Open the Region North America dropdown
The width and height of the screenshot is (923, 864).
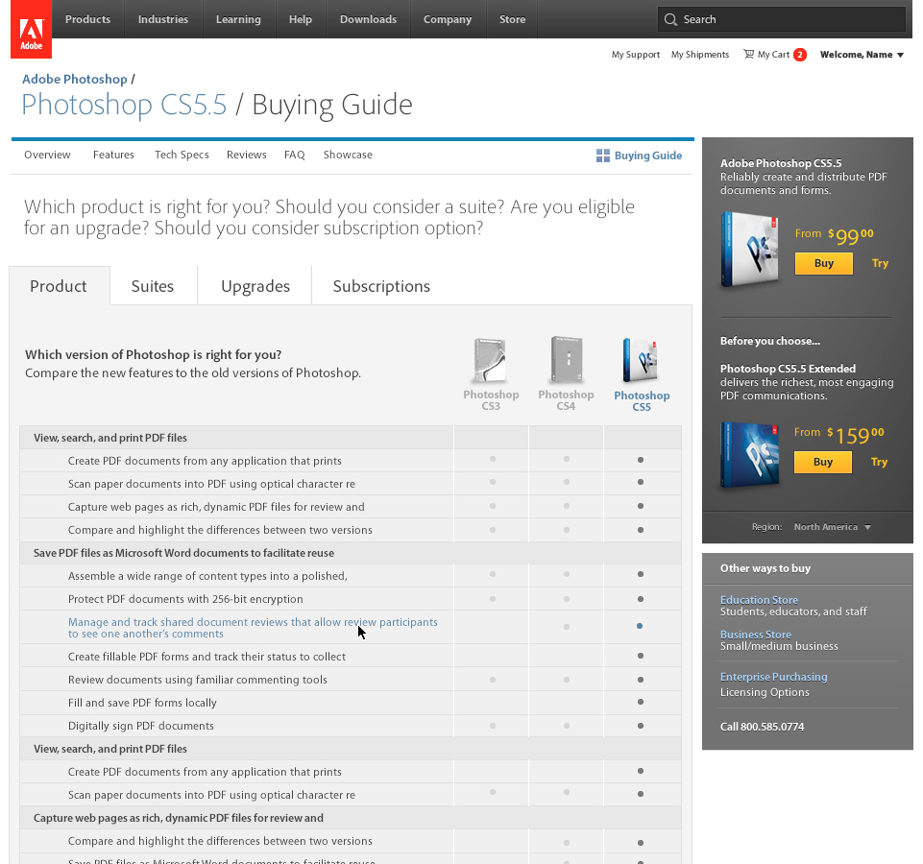(832, 527)
